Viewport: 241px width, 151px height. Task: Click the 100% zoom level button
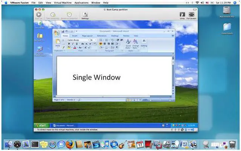pyautogui.click(x=145, y=100)
